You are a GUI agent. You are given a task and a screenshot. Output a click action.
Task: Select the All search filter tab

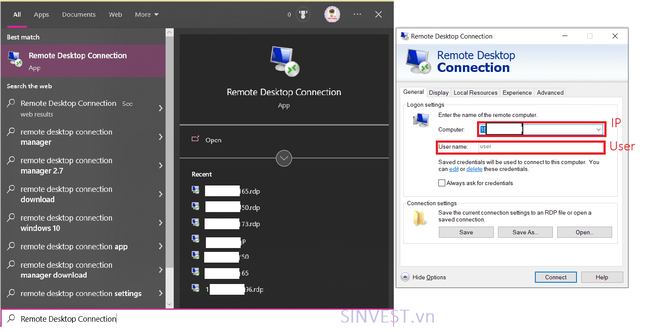pos(17,15)
